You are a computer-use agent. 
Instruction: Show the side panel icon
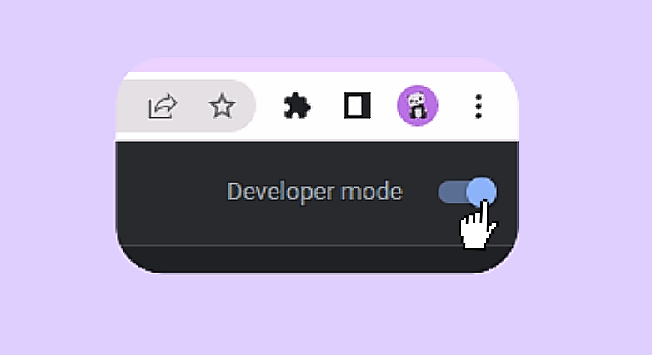tap(357, 106)
